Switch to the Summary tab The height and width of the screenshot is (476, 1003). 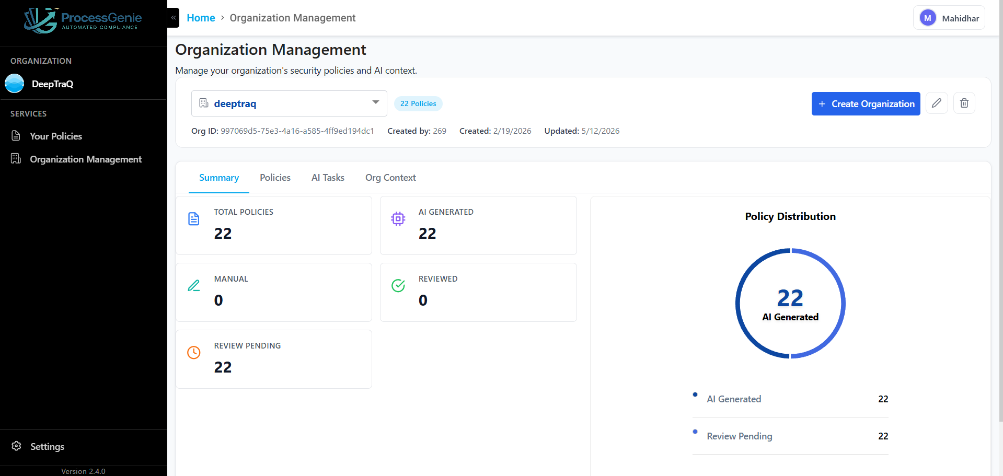click(x=219, y=178)
